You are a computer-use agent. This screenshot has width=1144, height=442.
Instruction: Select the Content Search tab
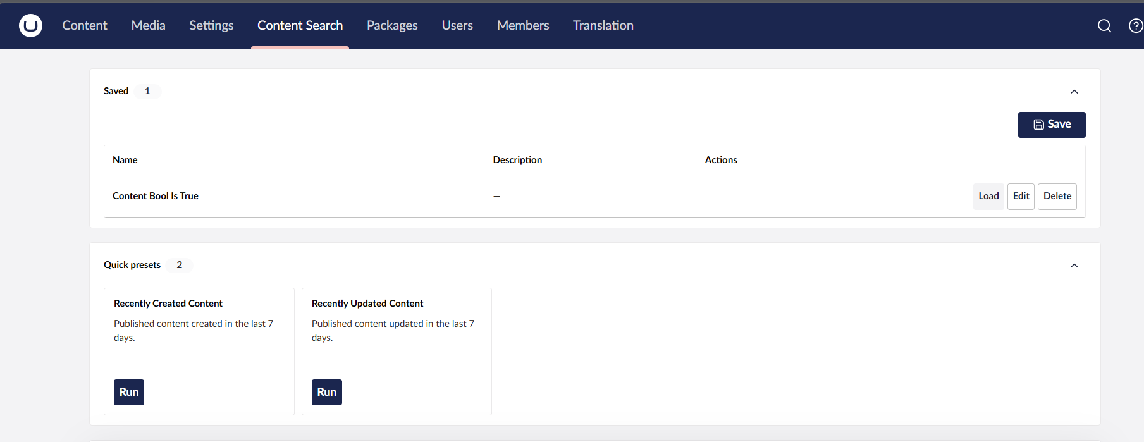coord(300,25)
